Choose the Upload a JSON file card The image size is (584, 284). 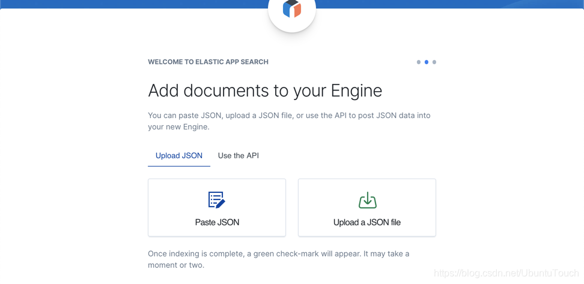pyautogui.click(x=367, y=207)
